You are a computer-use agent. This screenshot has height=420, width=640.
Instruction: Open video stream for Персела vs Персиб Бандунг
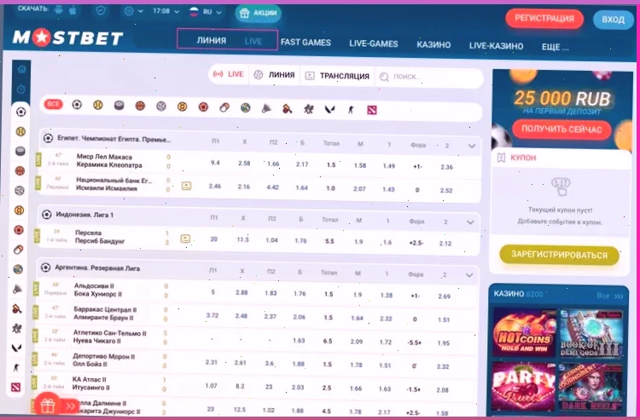pyautogui.click(x=185, y=239)
